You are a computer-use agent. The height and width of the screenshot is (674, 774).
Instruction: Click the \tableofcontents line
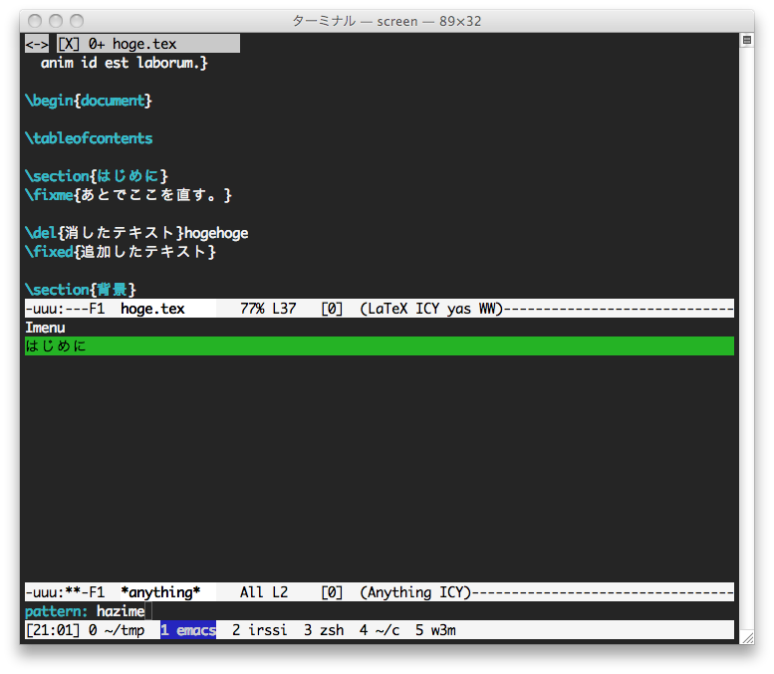point(89,138)
